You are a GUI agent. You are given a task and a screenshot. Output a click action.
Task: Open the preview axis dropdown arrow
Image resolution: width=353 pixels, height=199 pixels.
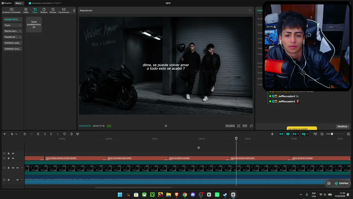[x=307, y=134]
